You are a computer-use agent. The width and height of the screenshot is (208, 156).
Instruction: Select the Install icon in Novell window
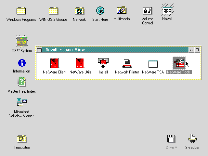pos(103,63)
